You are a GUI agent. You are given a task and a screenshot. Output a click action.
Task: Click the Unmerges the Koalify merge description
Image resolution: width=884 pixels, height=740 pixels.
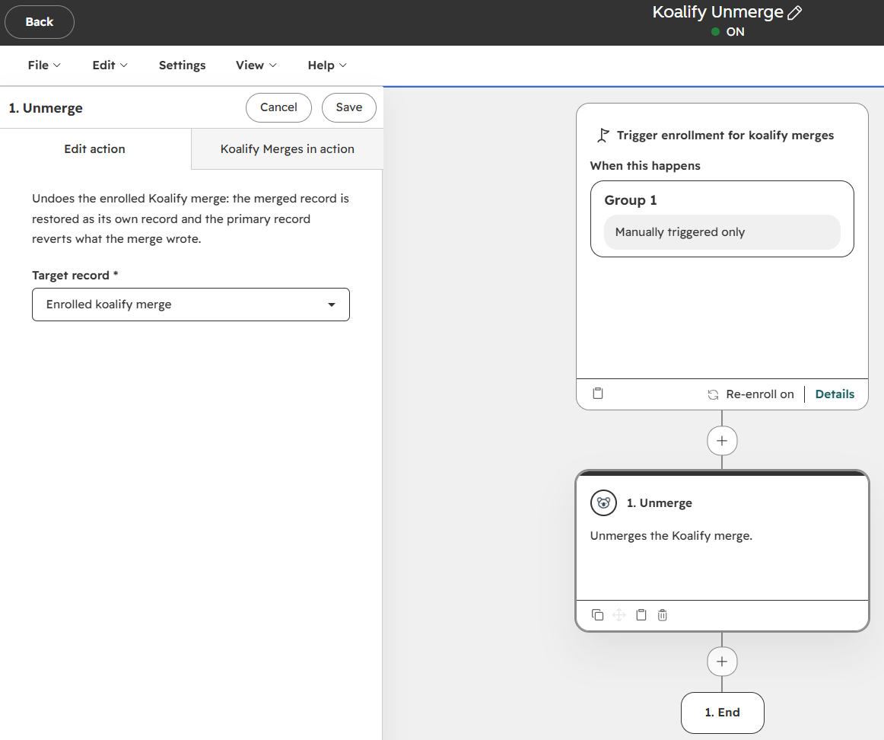pos(671,536)
